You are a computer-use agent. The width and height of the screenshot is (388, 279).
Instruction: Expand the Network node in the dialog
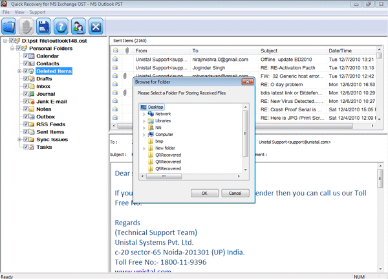(x=144, y=114)
